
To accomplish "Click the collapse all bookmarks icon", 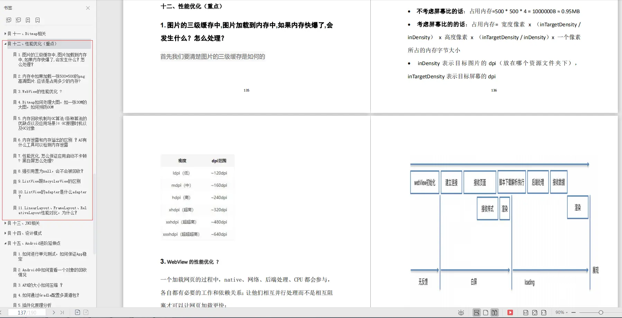I will pos(18,20).
